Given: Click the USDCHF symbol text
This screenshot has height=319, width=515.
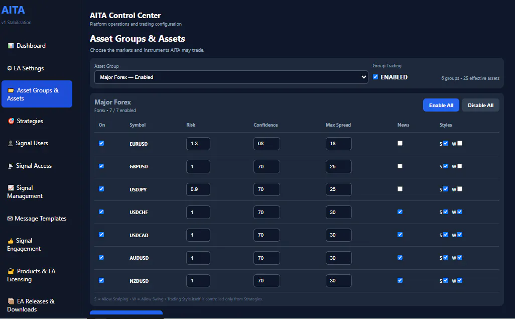Looking at the screenshot, I should (x=139, y=212).
